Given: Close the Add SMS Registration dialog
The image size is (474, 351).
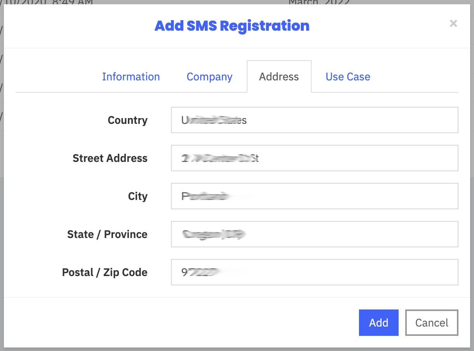Looking at the screenshot, I should [453, 24].
